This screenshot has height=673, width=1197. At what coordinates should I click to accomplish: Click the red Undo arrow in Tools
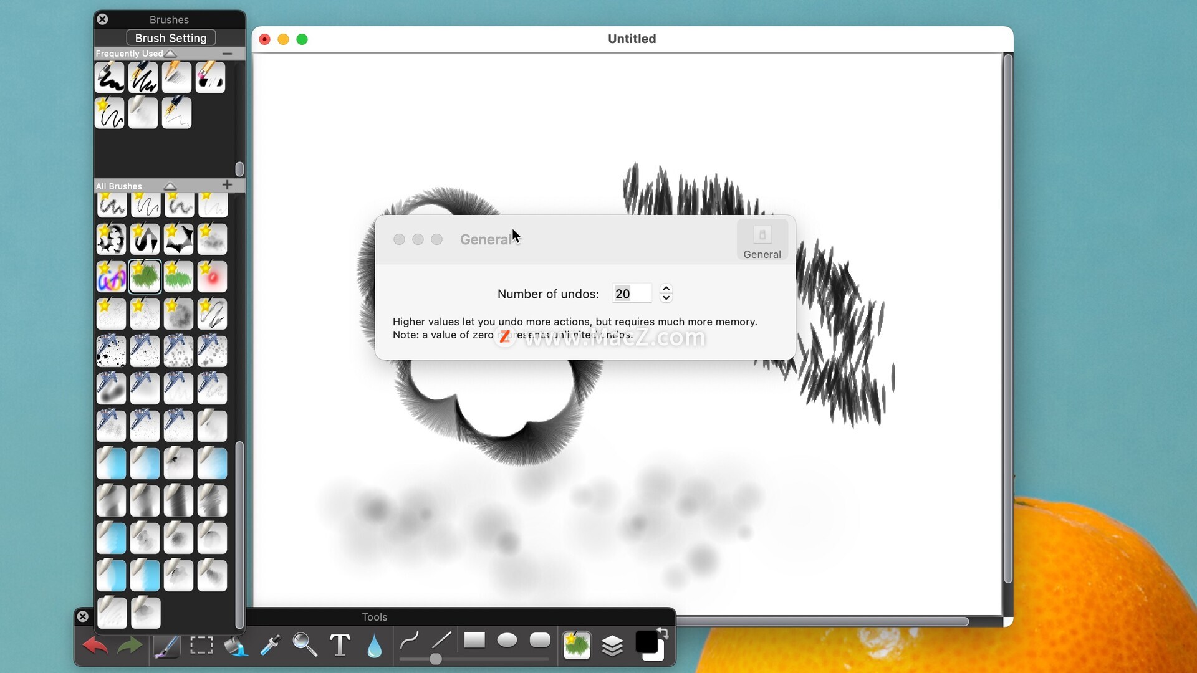95,646
